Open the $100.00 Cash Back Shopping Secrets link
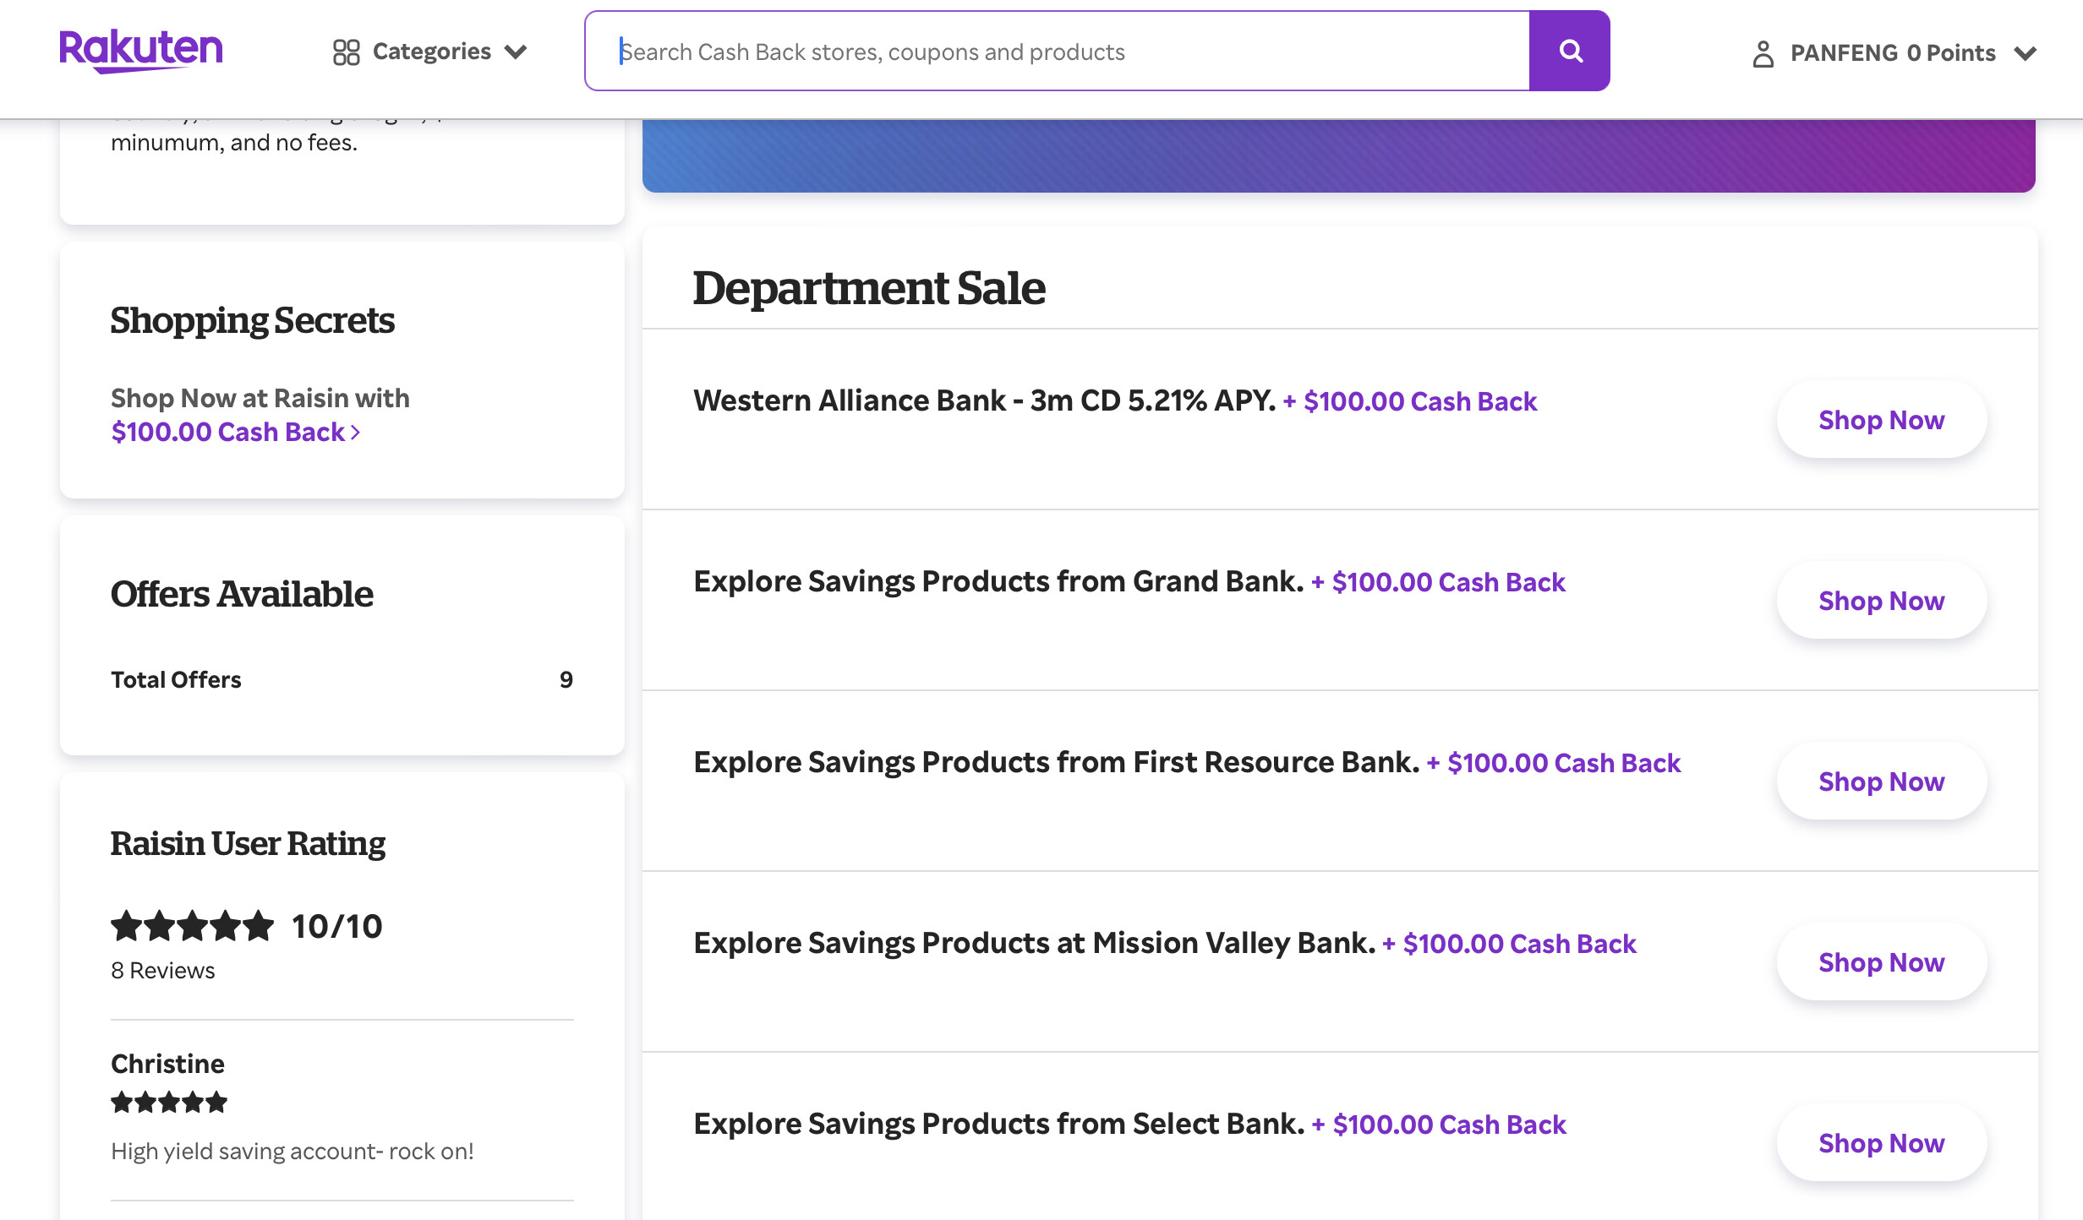The height and width of the screenshot is (1220, 2083). tap(235, 432)
